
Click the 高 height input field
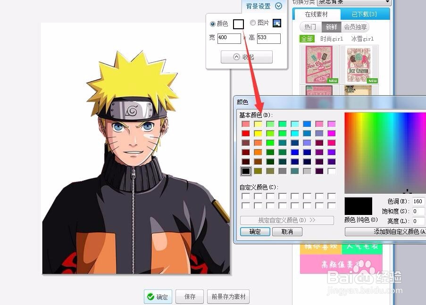pyautogui.click(x=269, y=38)
